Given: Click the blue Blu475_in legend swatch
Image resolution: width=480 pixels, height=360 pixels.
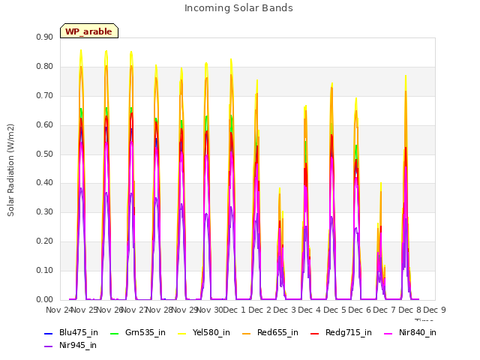Looking at the screenshot, I should click(x=48, y=333).
